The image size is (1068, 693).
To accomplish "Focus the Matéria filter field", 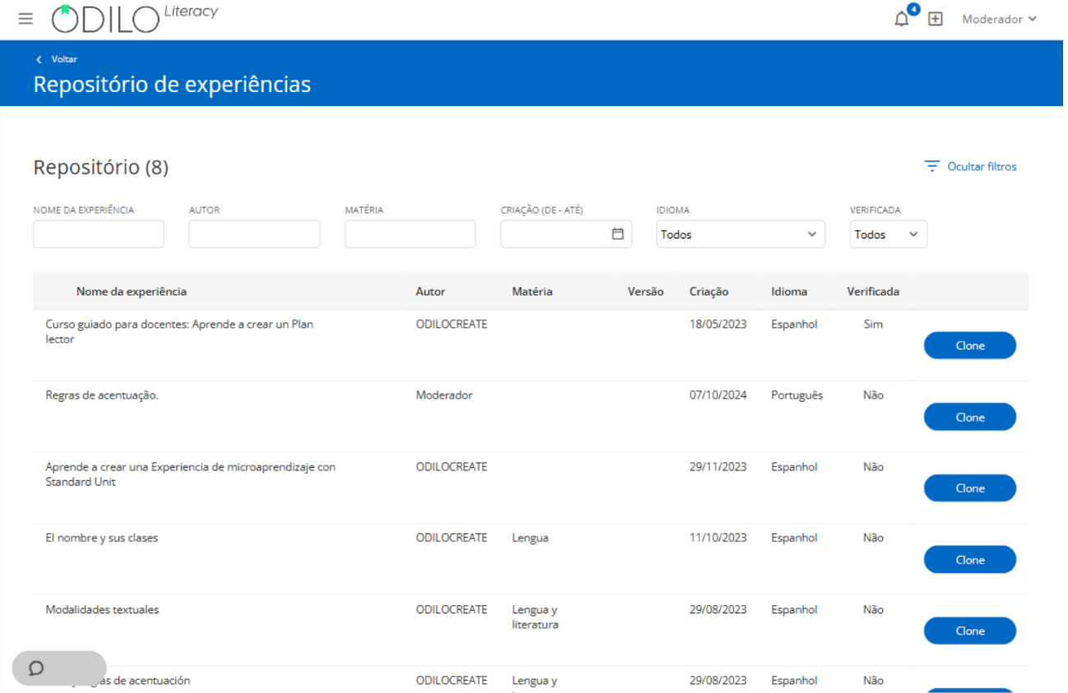I will point(410,233).
